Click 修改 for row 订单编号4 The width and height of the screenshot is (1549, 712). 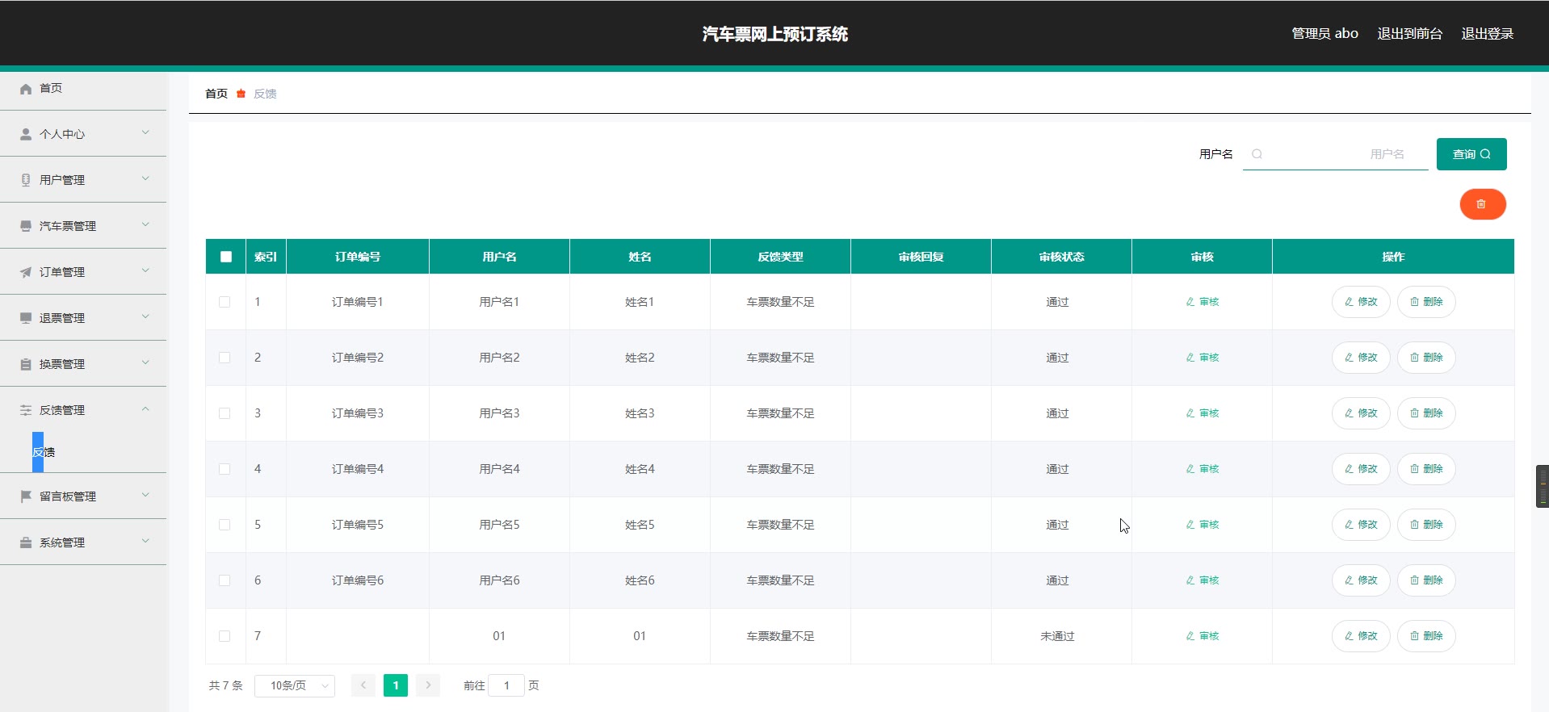tap(1361, 469)
